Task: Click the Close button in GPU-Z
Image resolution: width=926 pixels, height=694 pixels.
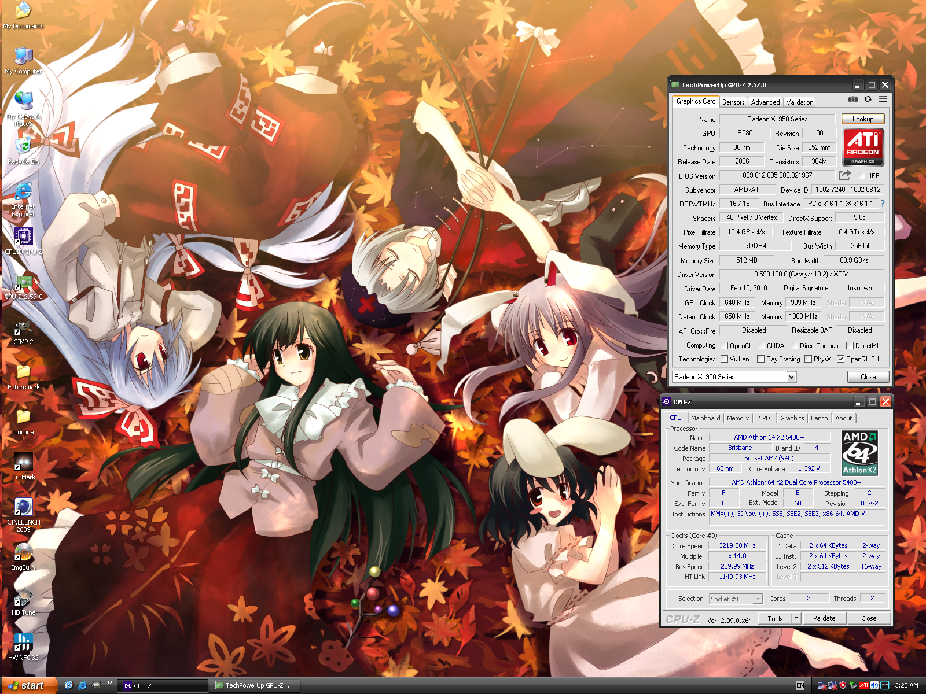Action: point(868,377)
